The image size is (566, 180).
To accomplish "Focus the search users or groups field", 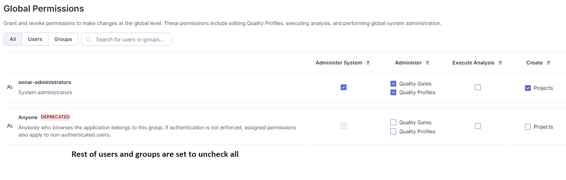I will point(131,39).
